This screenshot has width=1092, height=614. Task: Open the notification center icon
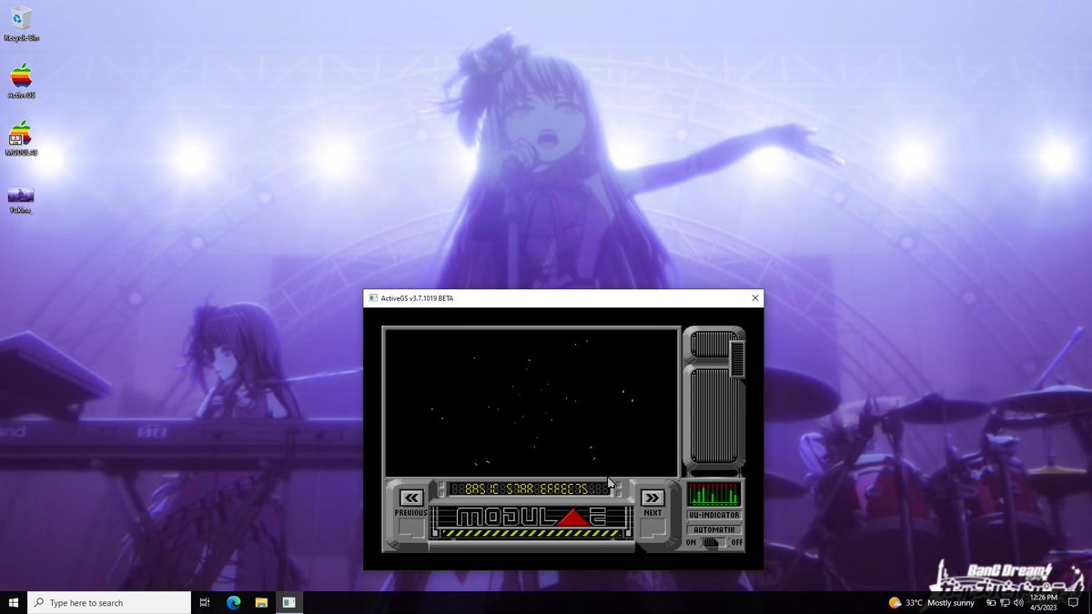[1074, 602]
